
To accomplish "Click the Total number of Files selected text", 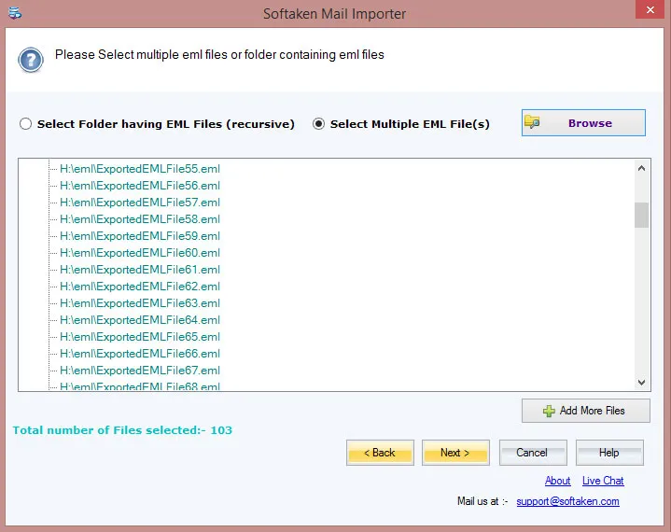I will (122, 430).
